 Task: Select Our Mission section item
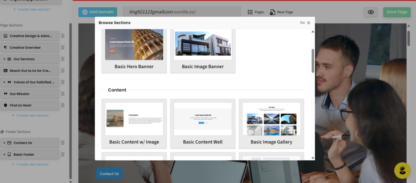click(x=30, y=94)
